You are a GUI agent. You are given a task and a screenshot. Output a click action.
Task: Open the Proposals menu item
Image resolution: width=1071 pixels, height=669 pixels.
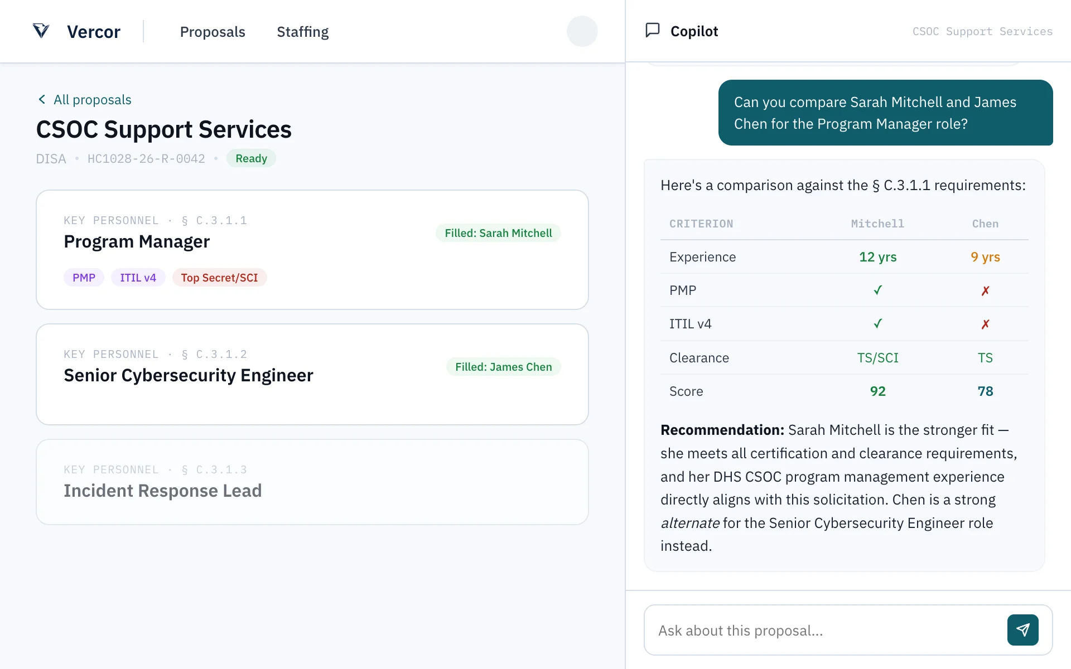[x=213, y=32]
